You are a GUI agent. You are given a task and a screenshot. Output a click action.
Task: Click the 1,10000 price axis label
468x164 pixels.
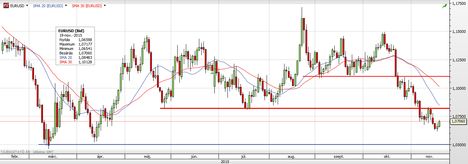(459, 88)
